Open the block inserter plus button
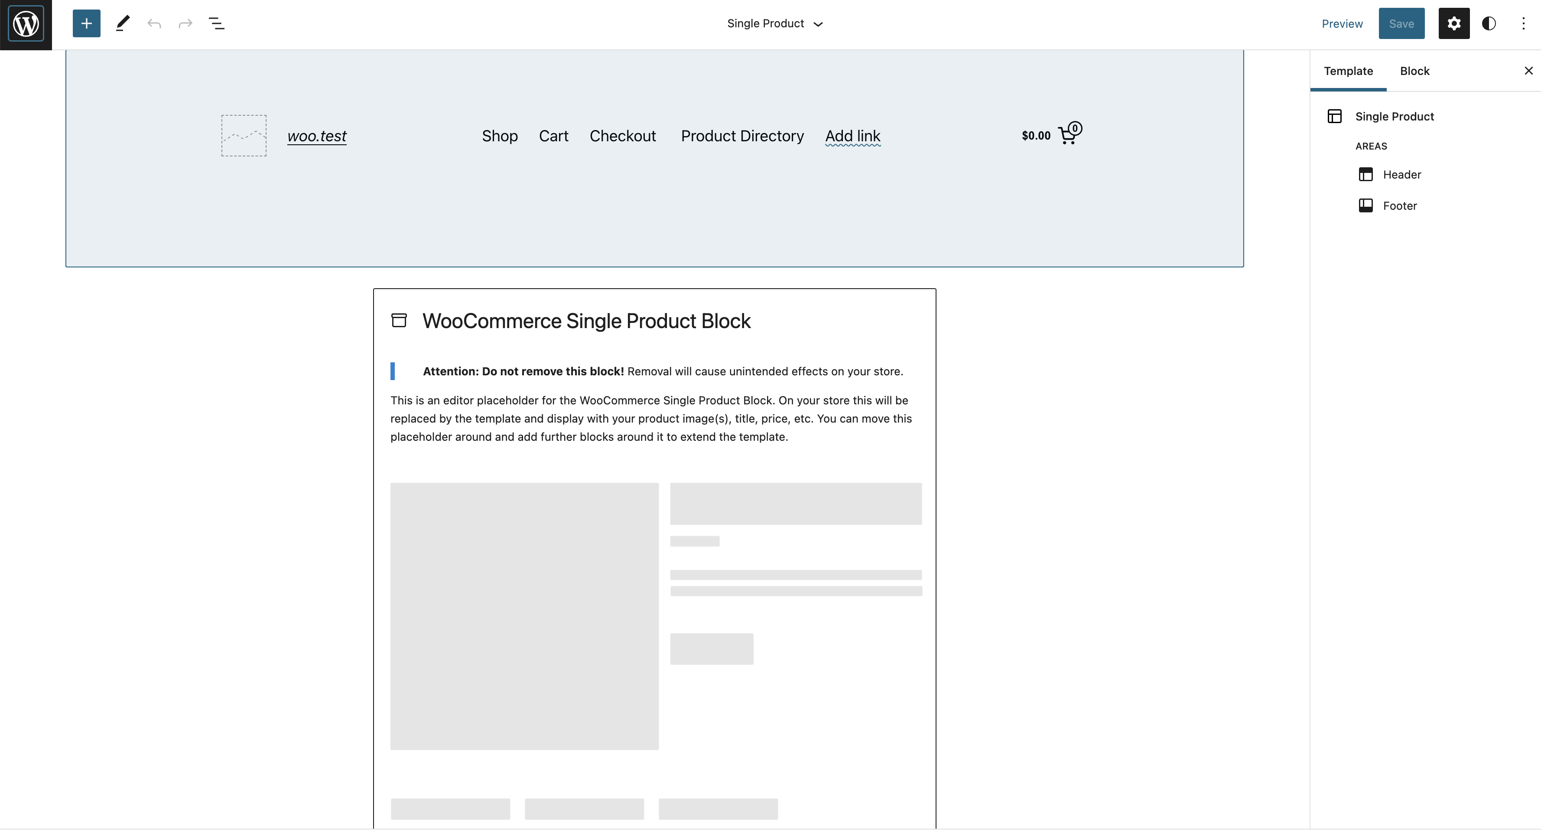 tap(86, 23)
